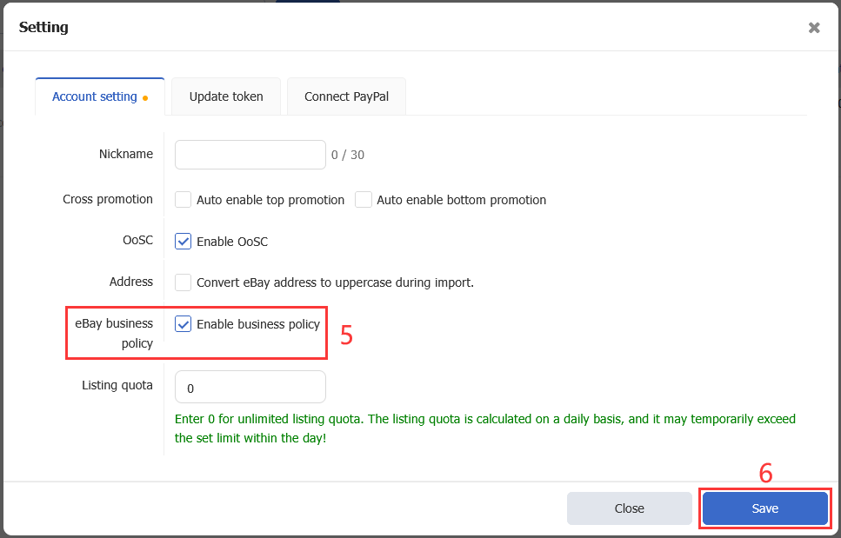The width and height of the screenshot is (841, 538).
Task: Uncheck the Enable OoSC checkbox
Action: point(184,242)
